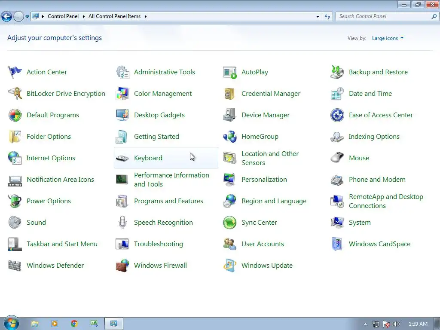
Task: Click the Keyboard icon
Action: tap(122, 158)
